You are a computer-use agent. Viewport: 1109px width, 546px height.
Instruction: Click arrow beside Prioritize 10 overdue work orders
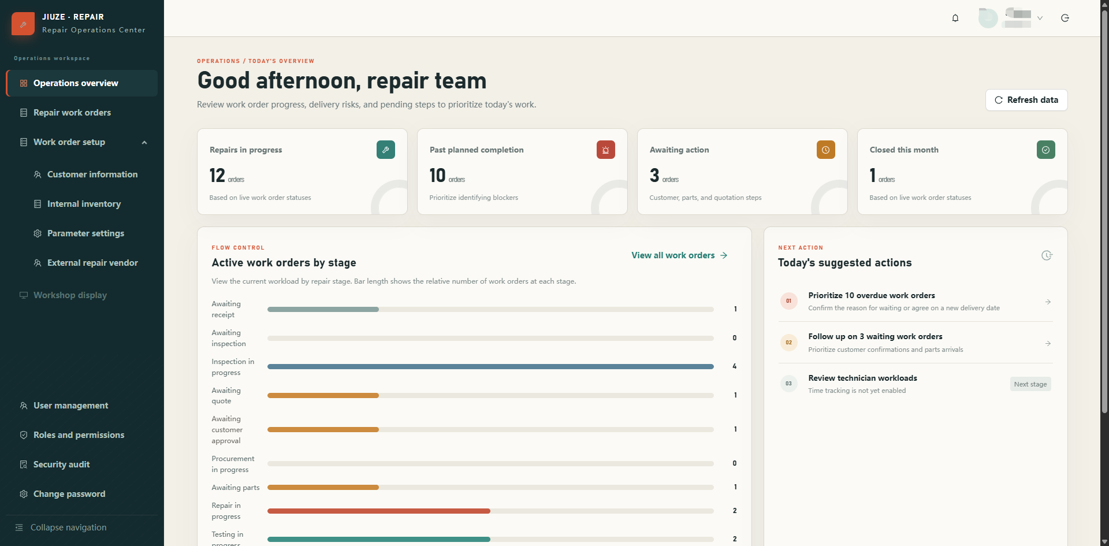click(x=1048, y=302)
